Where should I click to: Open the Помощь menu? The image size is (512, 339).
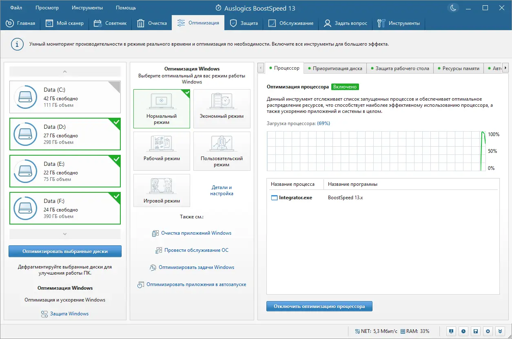pos(126,8)
